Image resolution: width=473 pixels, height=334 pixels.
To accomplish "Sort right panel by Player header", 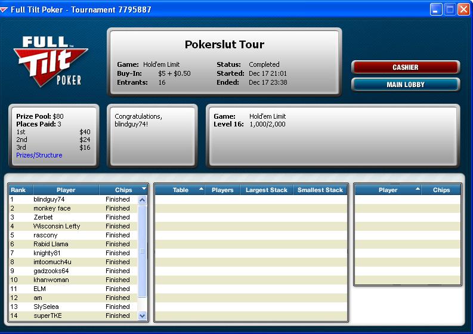I will [388, 190].
